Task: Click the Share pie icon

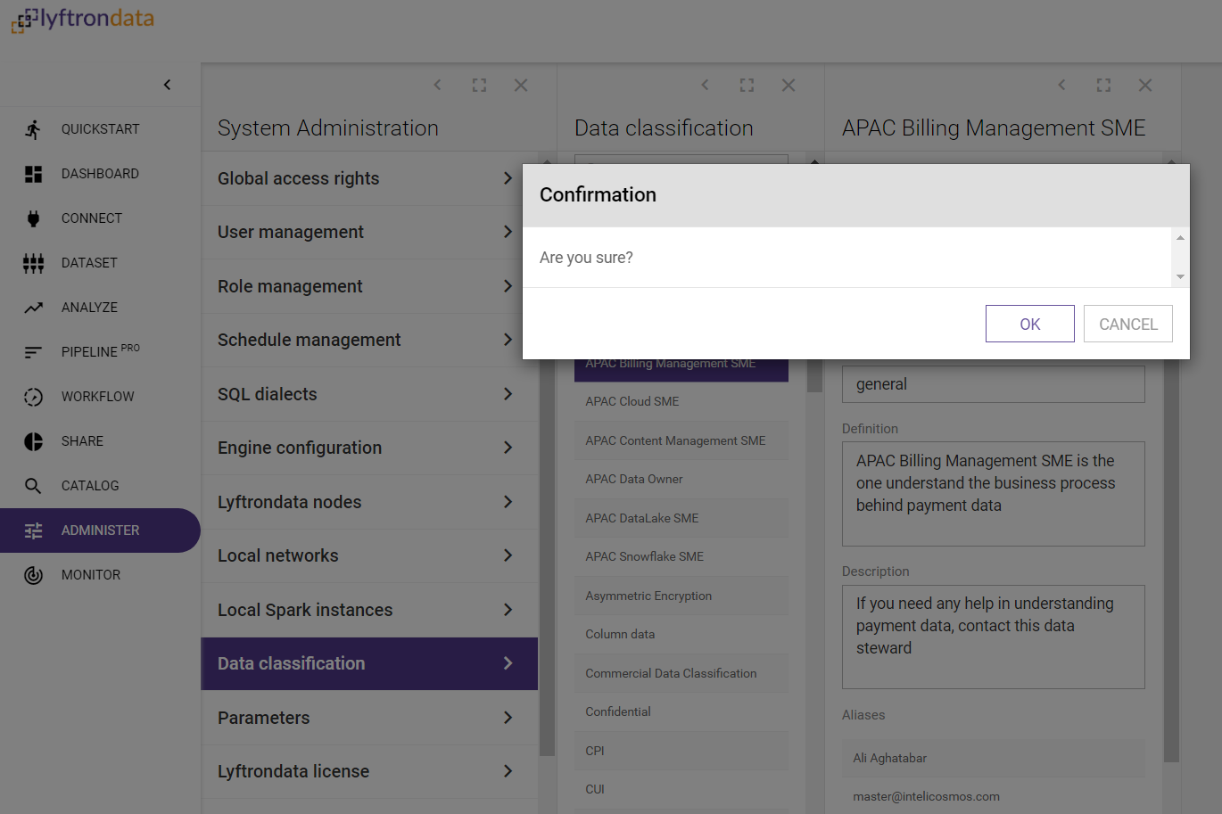Action: click(33, 441)
